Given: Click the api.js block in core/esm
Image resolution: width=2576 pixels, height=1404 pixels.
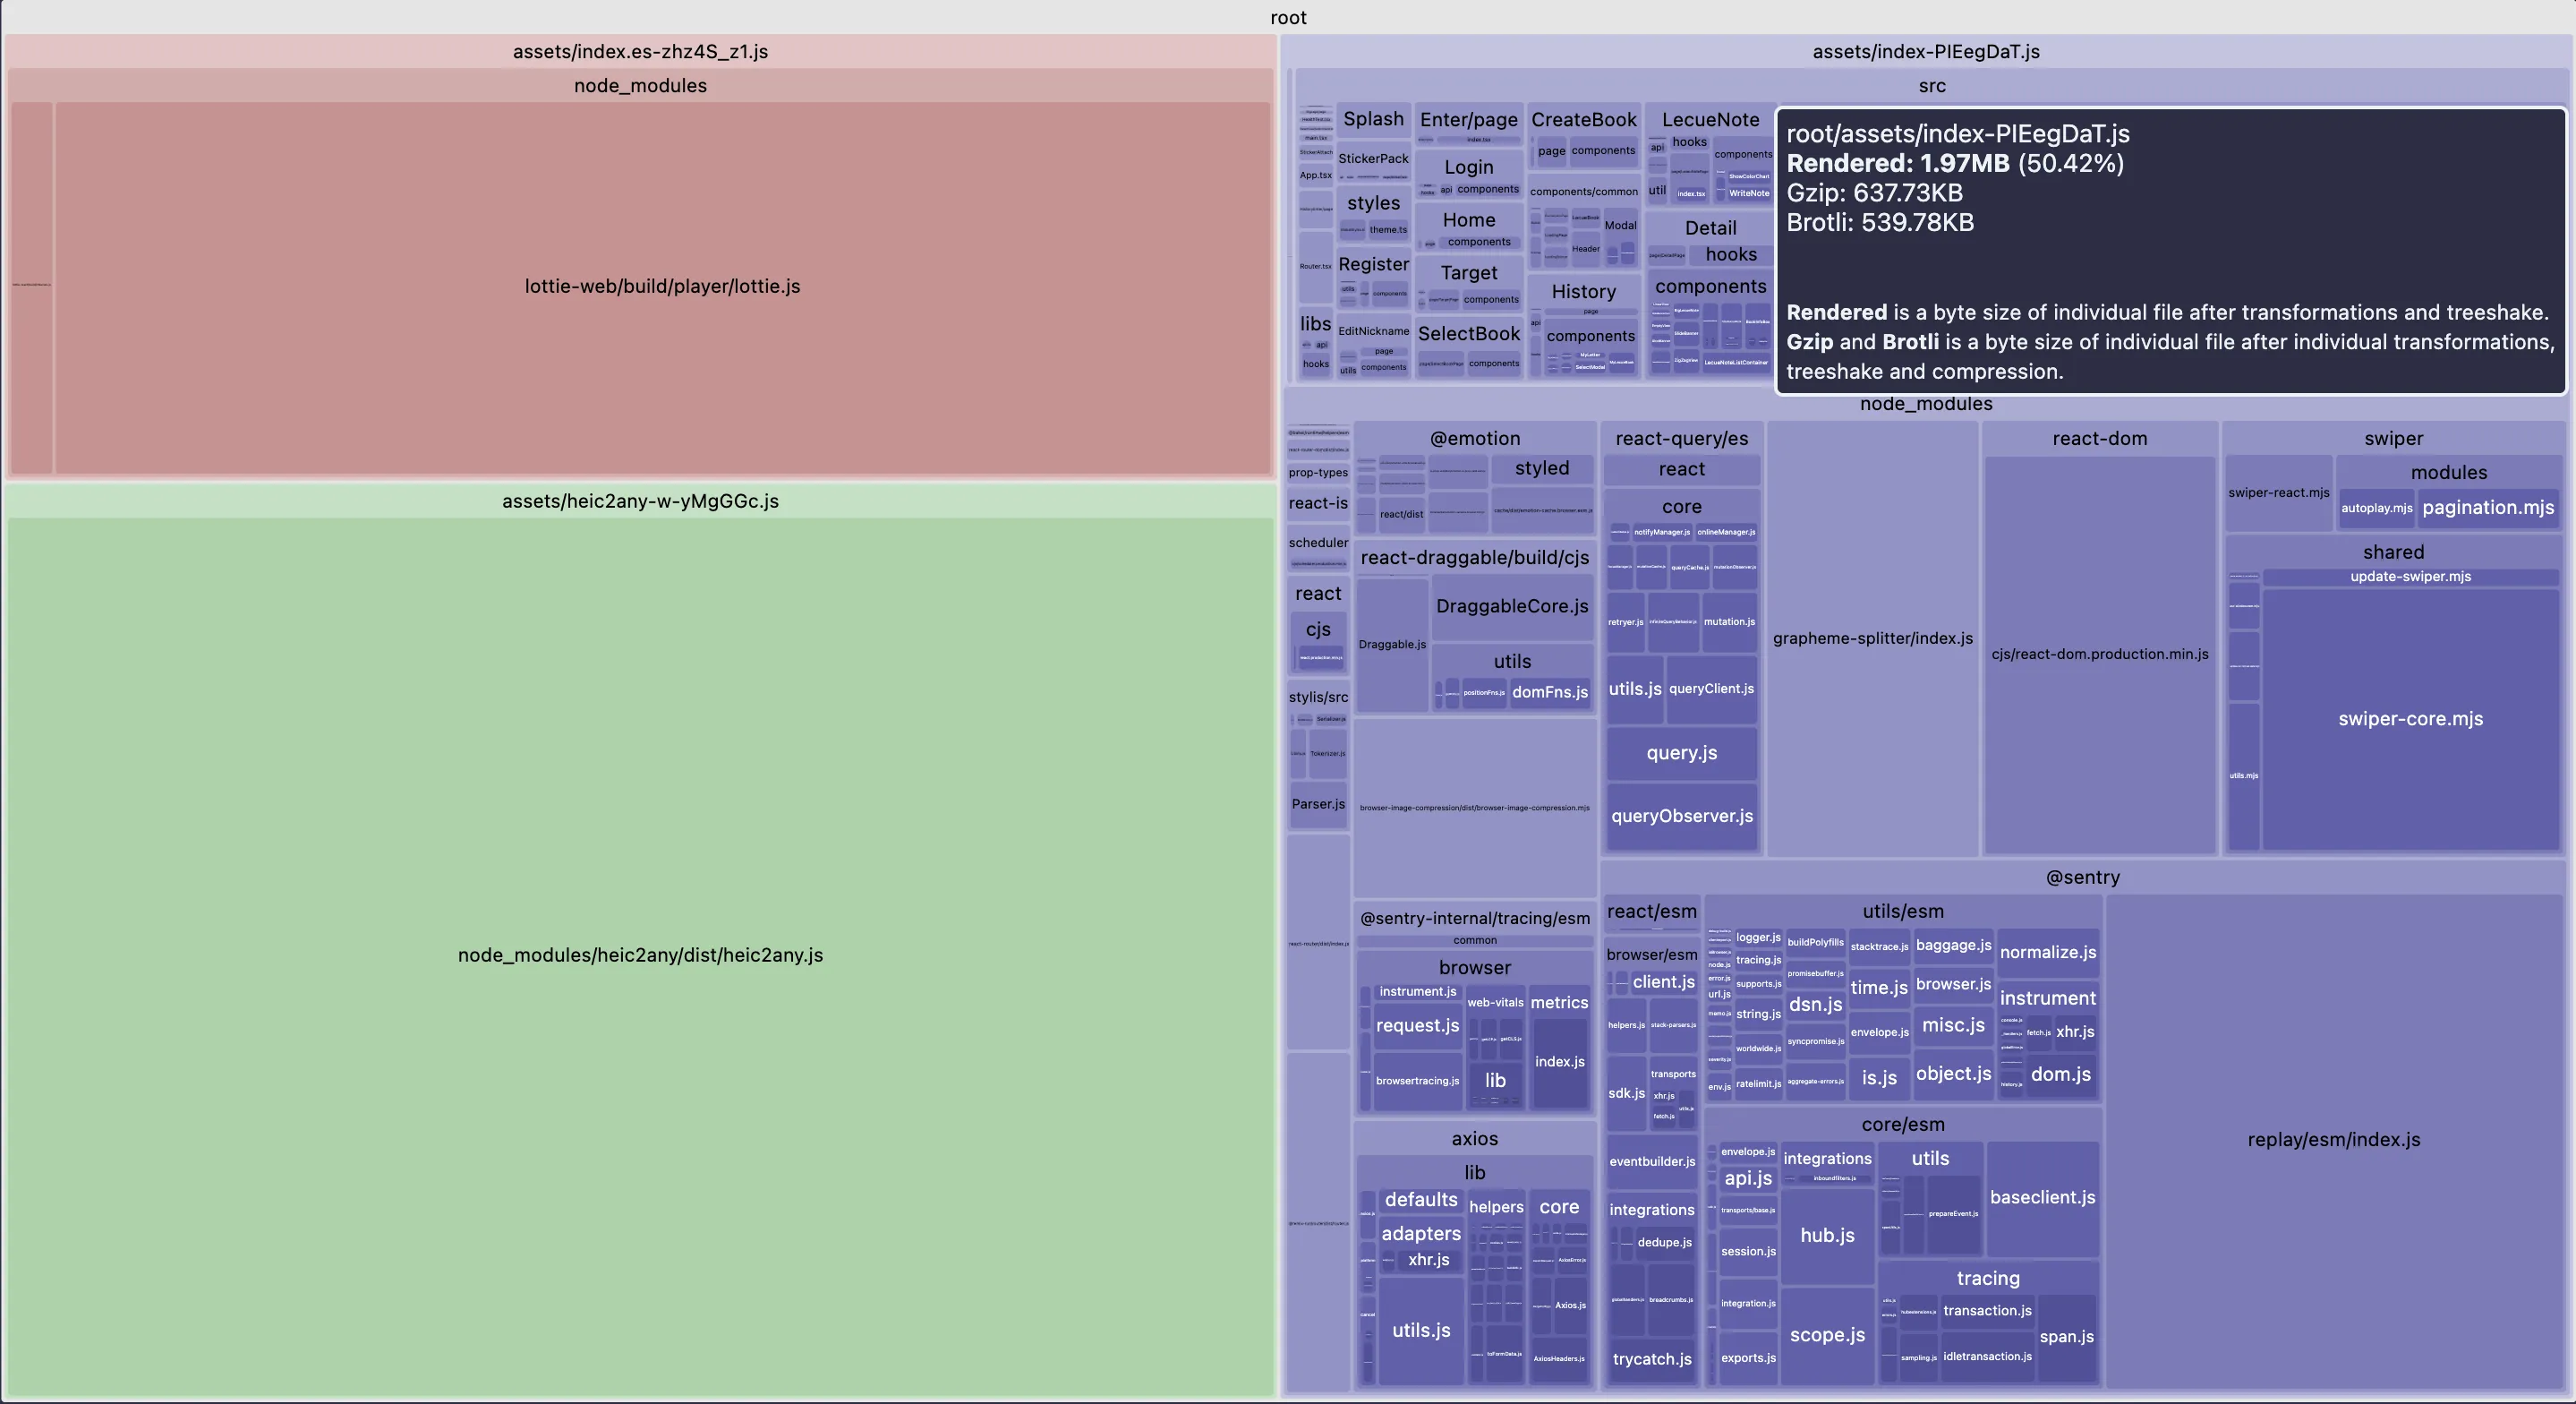Looking at the screenshot, I should 1748,1179.
